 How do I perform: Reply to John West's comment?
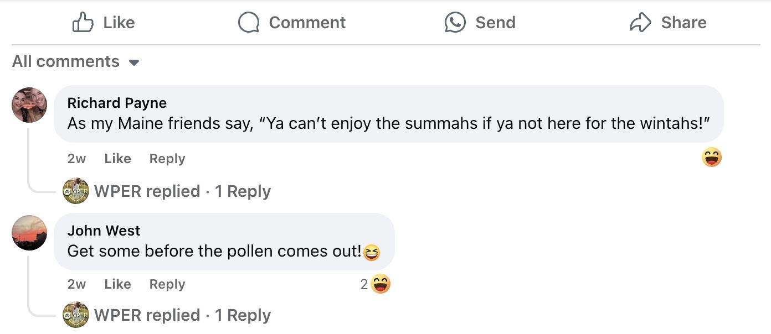167,284
